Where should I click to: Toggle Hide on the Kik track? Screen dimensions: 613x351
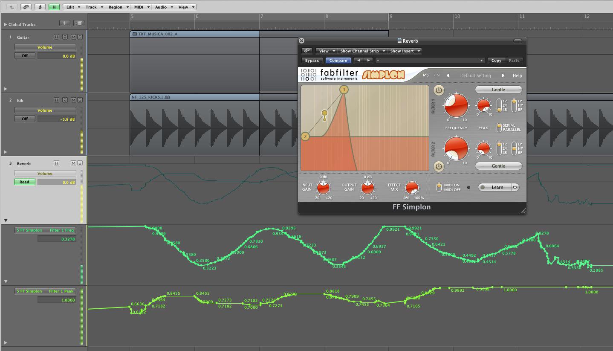pos(56,100)
